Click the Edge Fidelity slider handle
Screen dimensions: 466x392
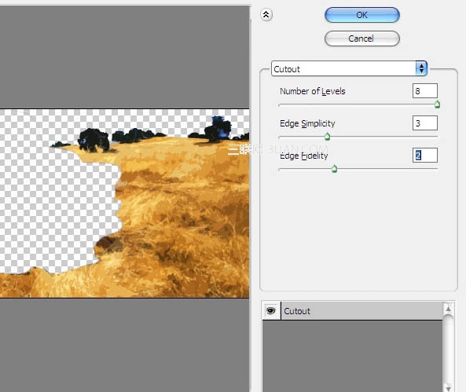[334, 169]
